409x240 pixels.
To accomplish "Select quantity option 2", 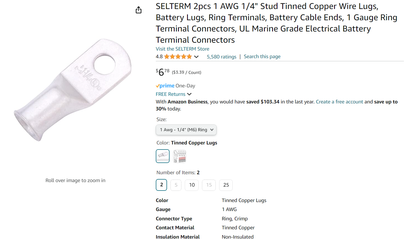I will pyautogui.click(x=161, y=185).
